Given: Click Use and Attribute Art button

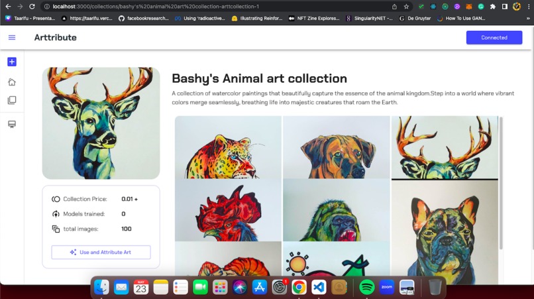Looking at the screenshot, I should [101, 253].
